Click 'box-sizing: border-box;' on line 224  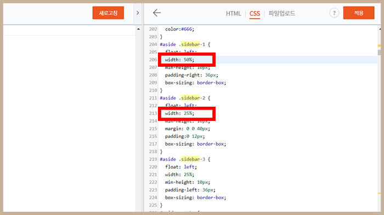(195, 197)
